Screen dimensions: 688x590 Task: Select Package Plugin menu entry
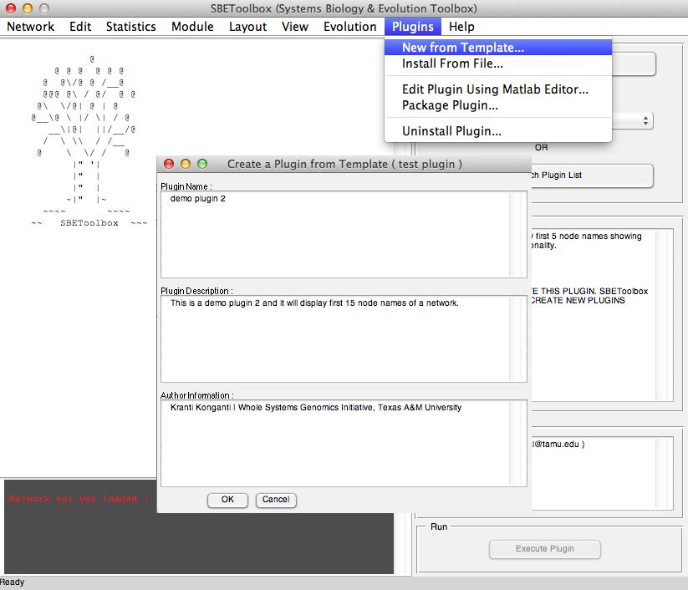click(x=498, y=105)
